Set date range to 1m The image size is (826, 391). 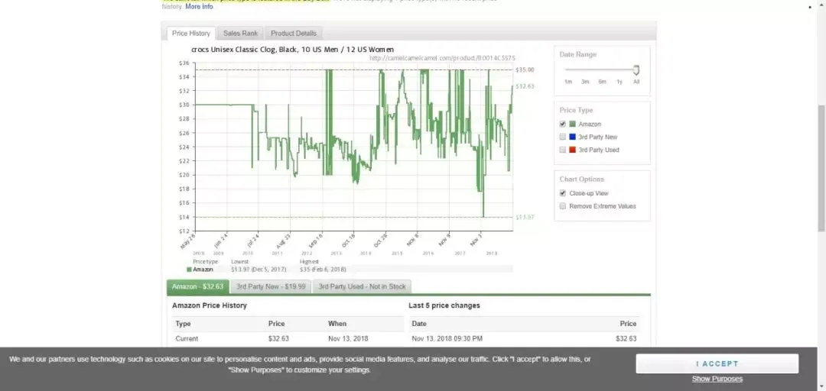(x=568, y=81)
